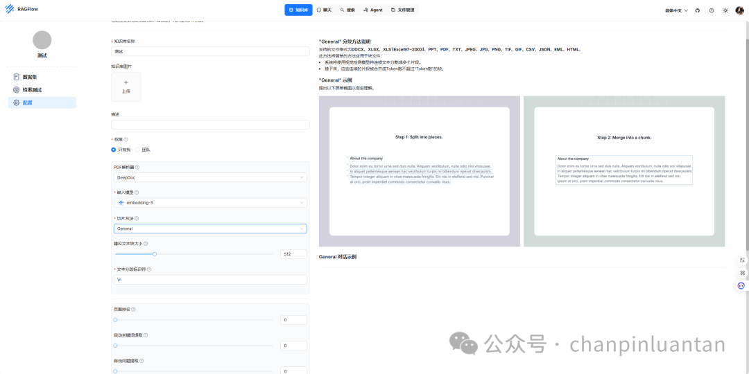Click the help icon next to 文本分段标识符
The image size is (749, 374).
pos(149,269)
